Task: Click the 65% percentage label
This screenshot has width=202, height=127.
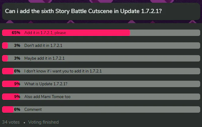Action: click(16, 33)
